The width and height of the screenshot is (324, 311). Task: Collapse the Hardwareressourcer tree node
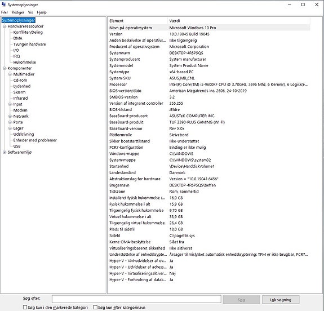[5, 26]
